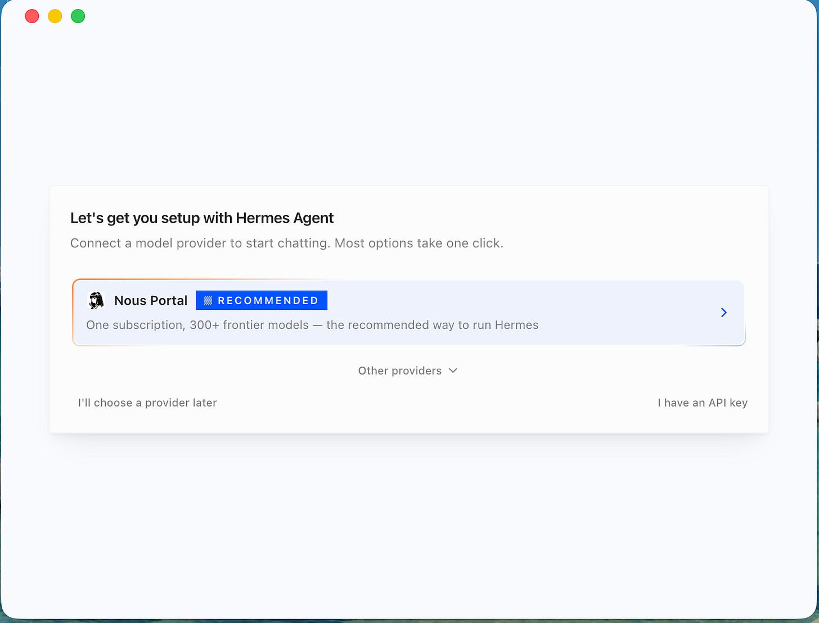Click the "Connect a model provider" subtitle text

(x=287, y=243)
